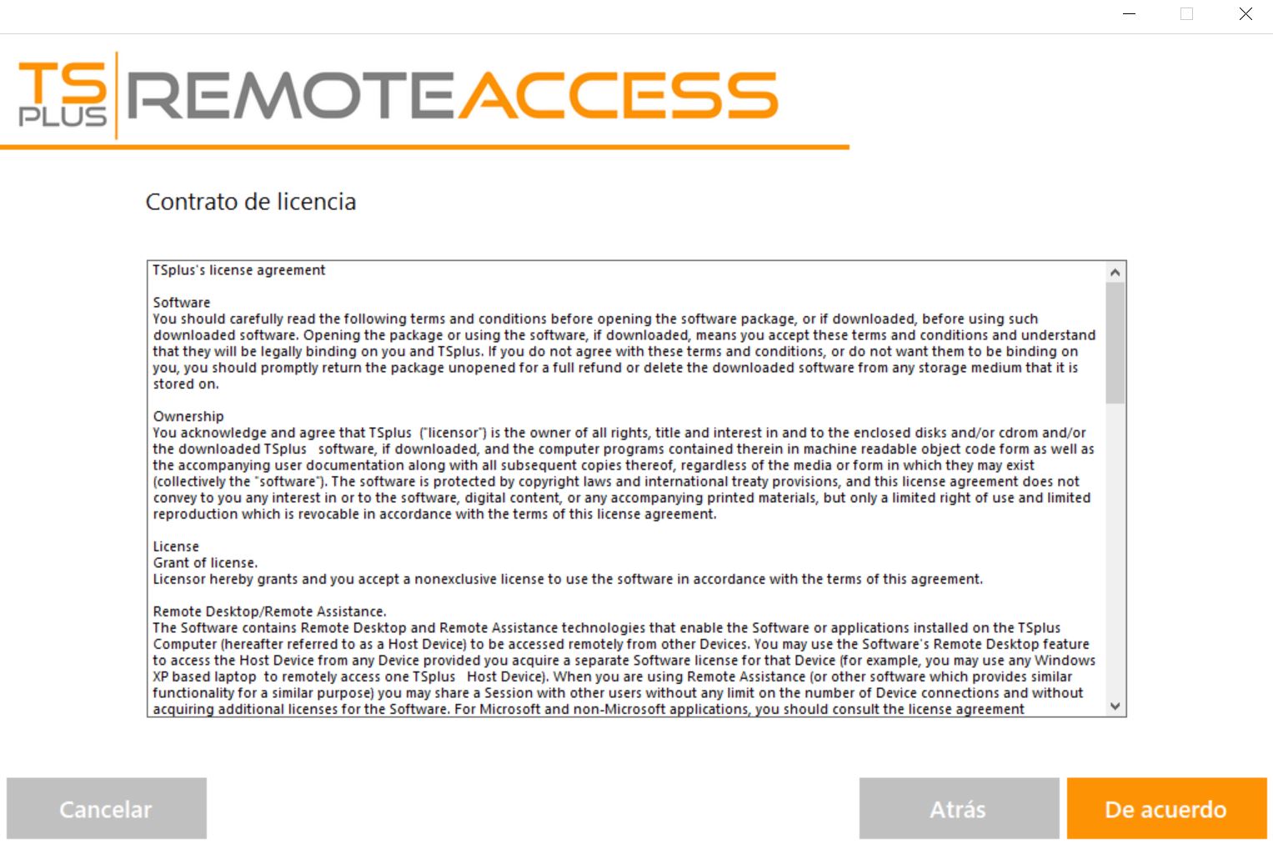Click the Ownership section heading

(188, 416)
